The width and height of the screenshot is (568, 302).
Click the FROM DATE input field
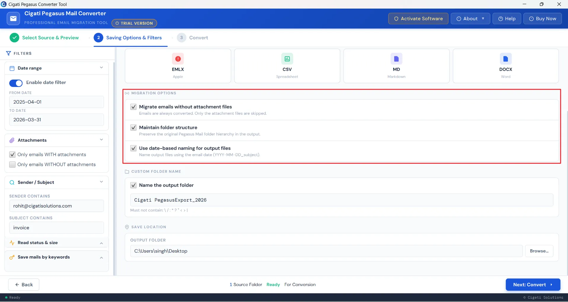[x=57, y=102]
